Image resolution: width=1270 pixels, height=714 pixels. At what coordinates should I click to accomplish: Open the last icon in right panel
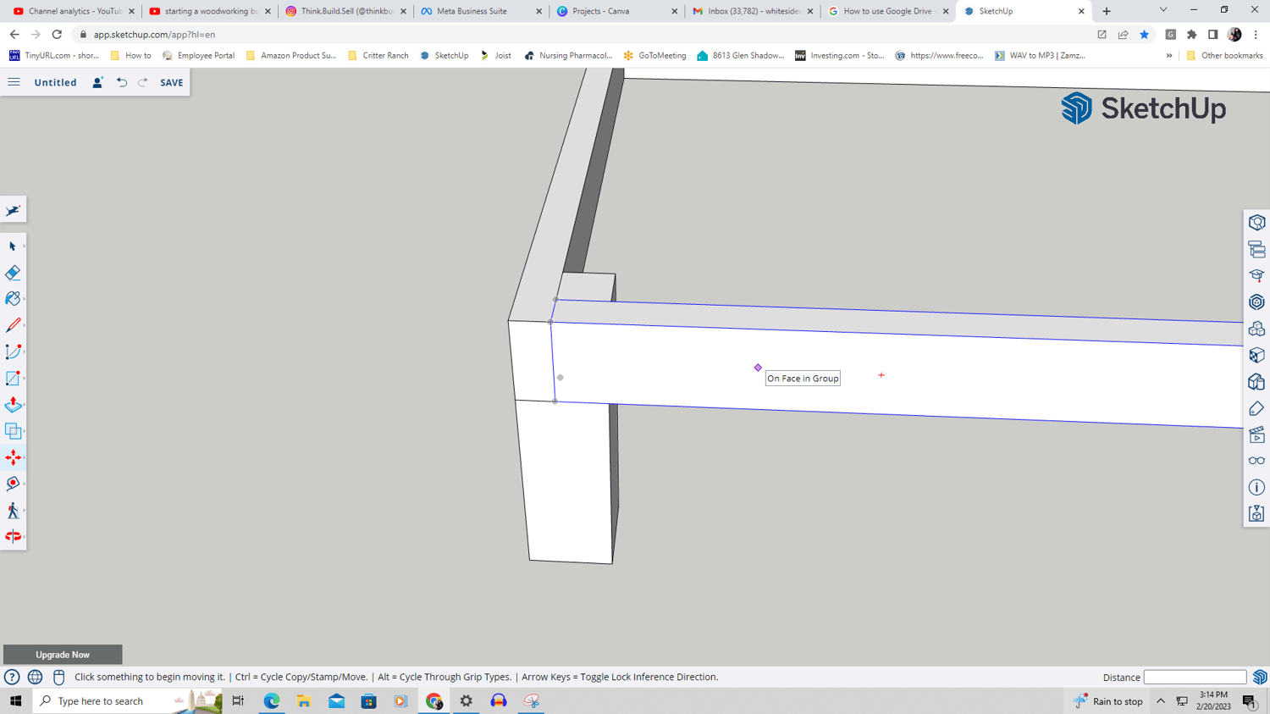pos(1256,514)
